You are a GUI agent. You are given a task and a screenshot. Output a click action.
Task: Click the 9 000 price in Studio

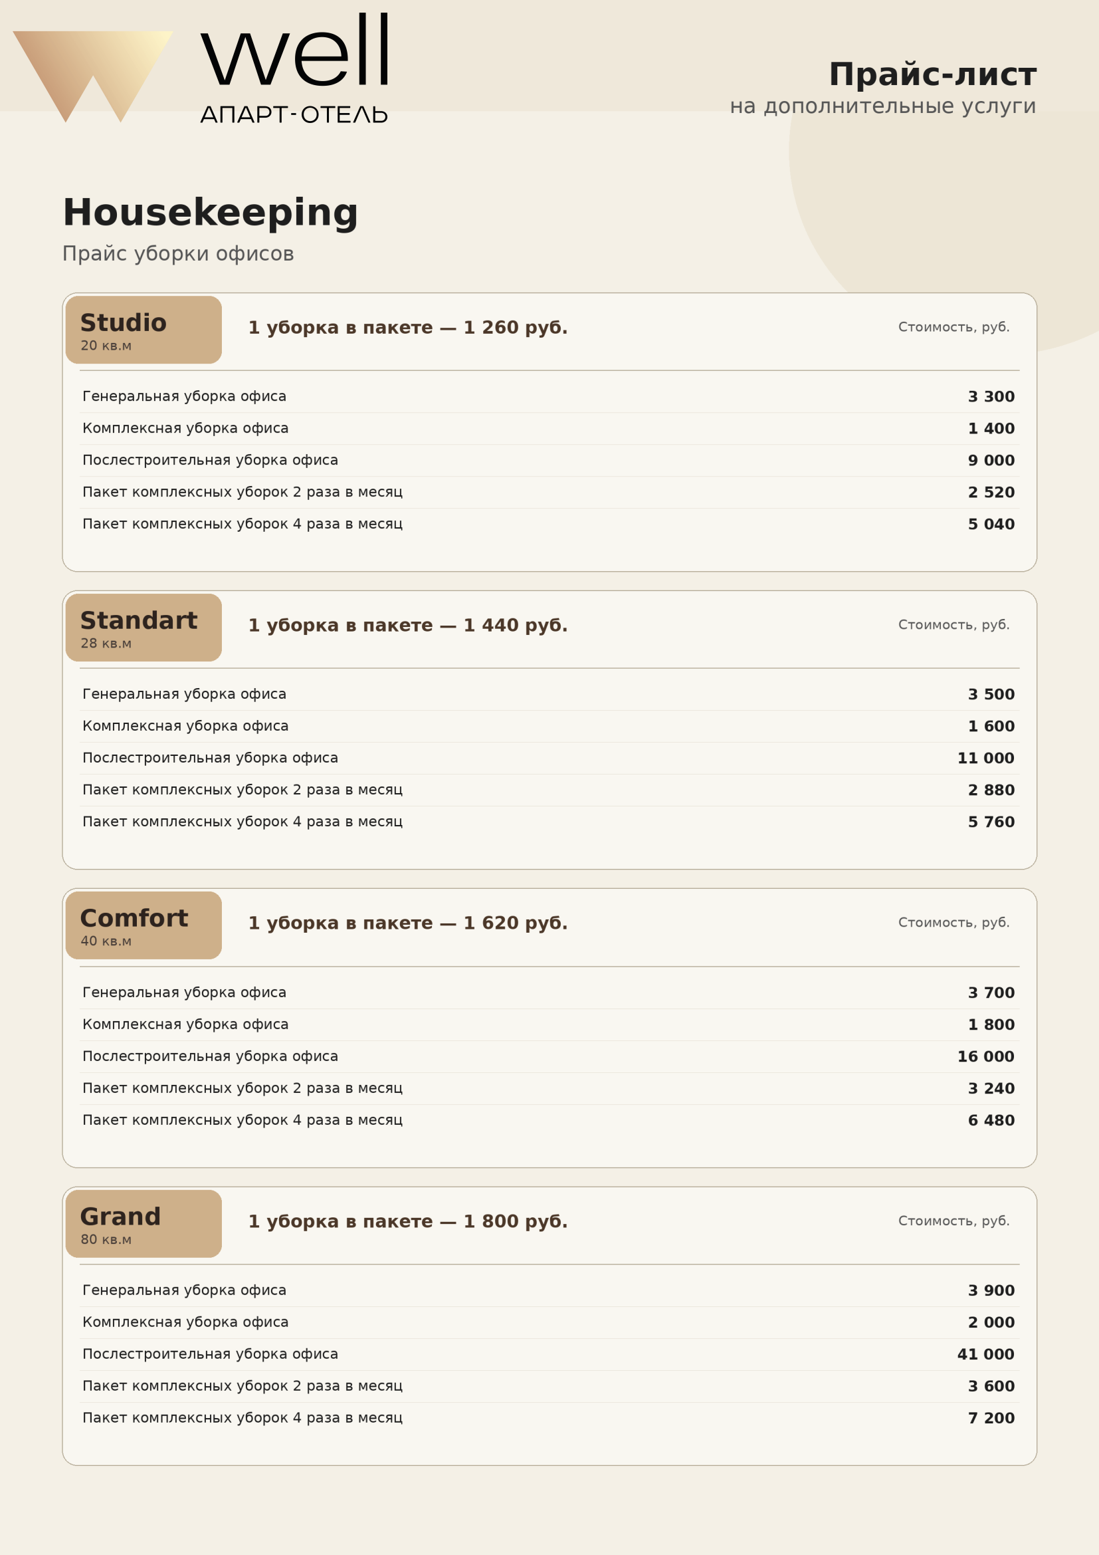click(991, 461)
